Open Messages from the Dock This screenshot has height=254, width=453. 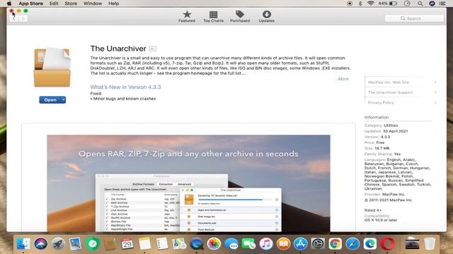point(231,243)
